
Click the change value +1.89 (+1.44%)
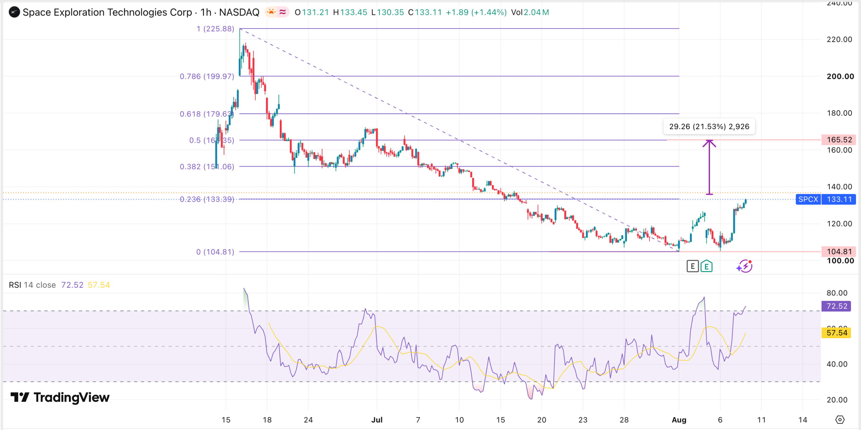pos(476,12)
